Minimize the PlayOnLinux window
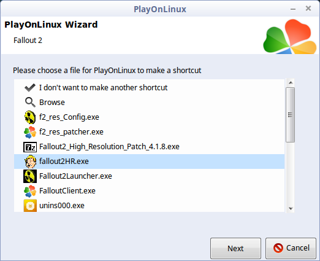The height and width of the screenshot is (261, 320). [x=293, y=9]
